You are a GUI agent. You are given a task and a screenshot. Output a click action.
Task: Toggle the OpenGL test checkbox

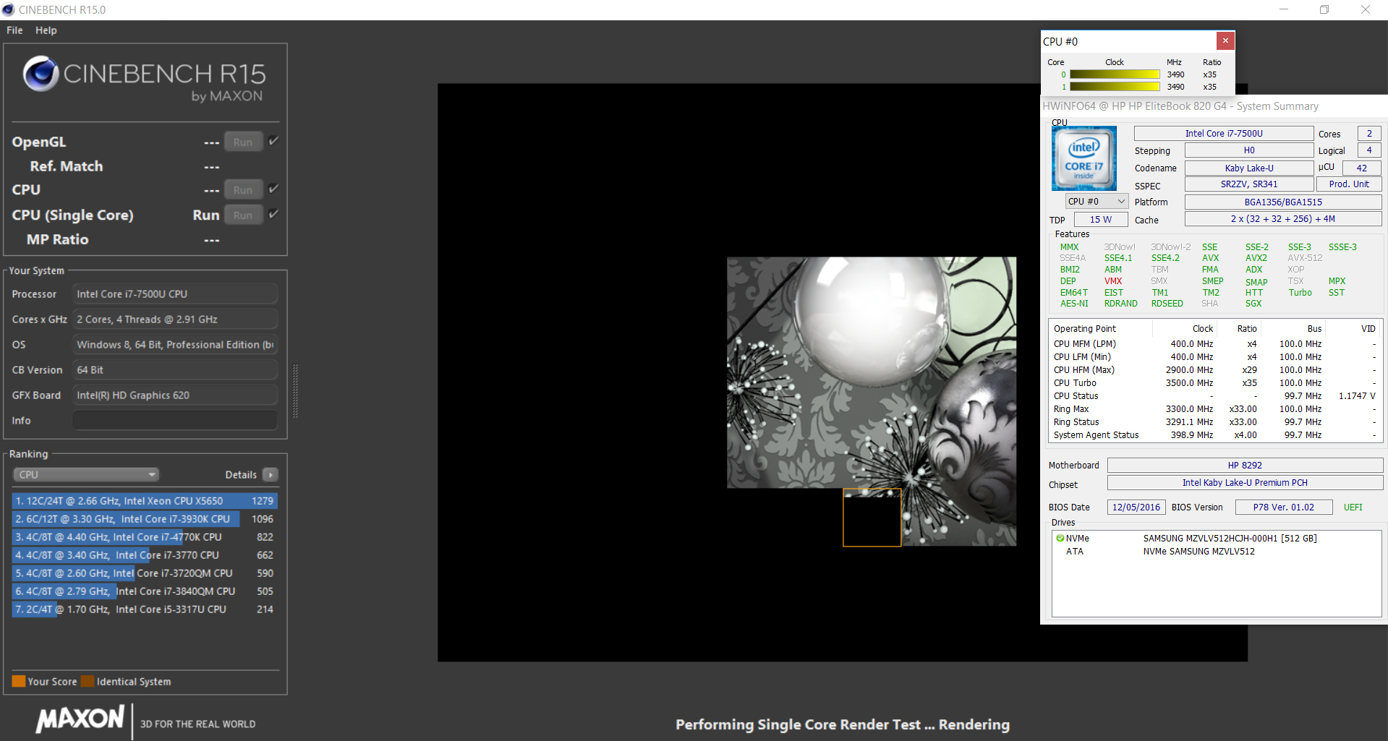273,141
